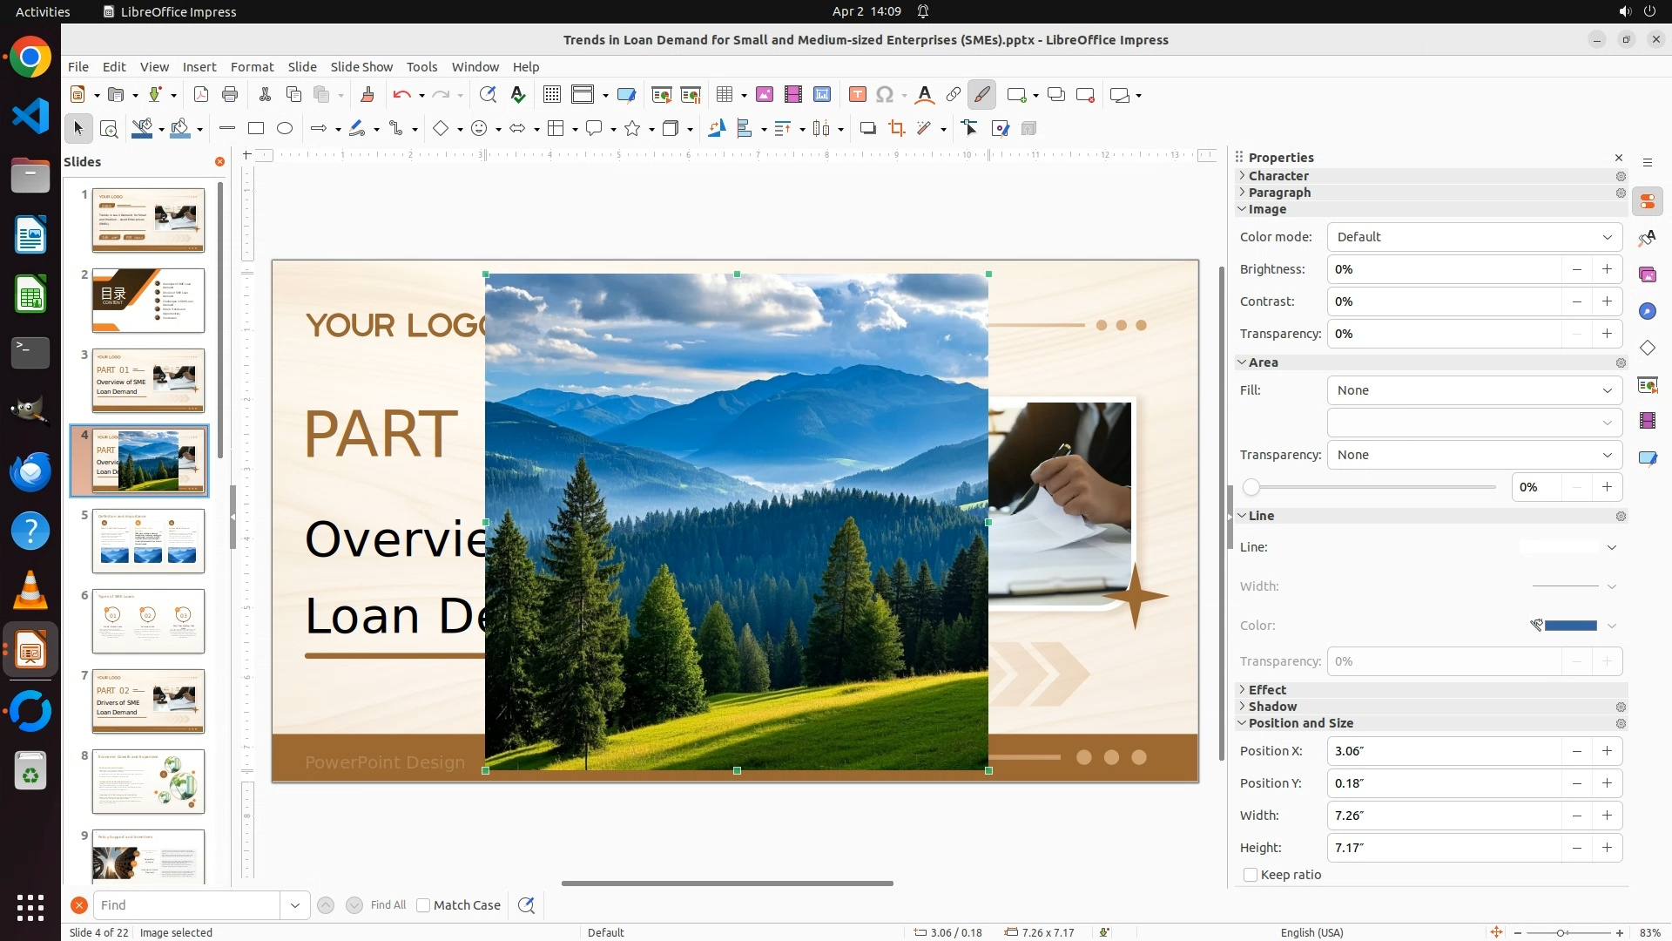Image resolution: width=1672 pixels, height=941 pixels.
Task: Open the Format menu
Action: (x=252, y=67)
